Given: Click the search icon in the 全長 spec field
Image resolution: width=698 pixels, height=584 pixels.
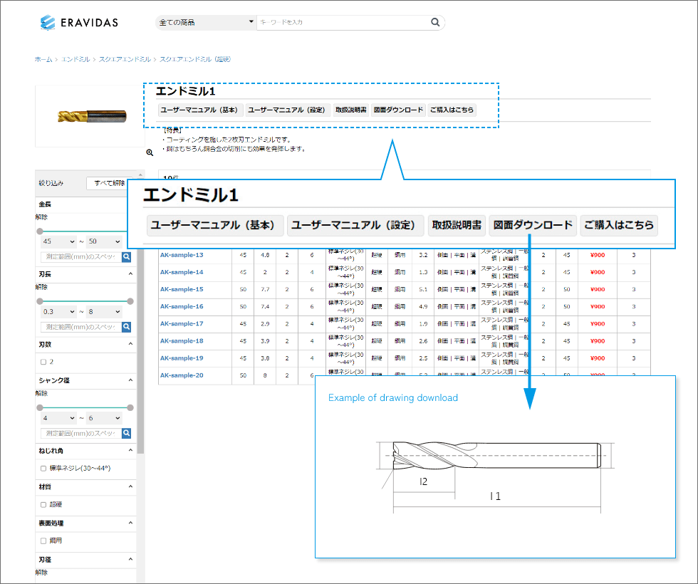Looking at the screenshot, I should 127,256.
